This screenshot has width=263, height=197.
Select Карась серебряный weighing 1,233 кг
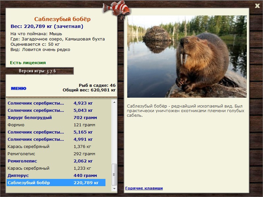pyautogui.click(x=56, y=168)
